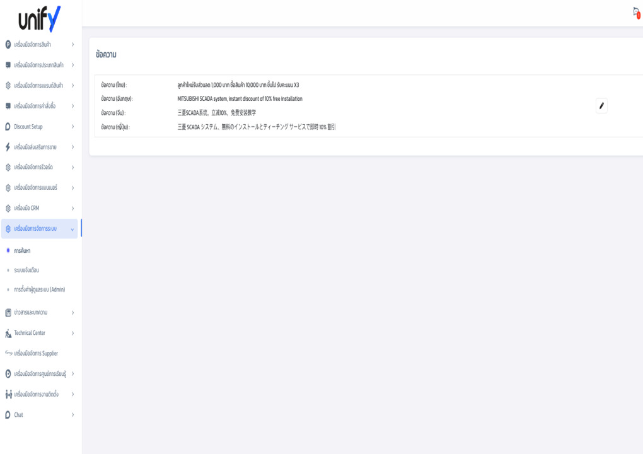Click the Technical Center worker icon
The width and height of the screenshot is (643, 454).
[8, 333]
